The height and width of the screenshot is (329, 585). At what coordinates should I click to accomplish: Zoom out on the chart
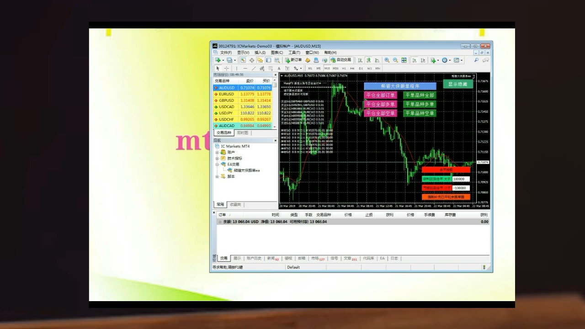(x=395, y=60)
